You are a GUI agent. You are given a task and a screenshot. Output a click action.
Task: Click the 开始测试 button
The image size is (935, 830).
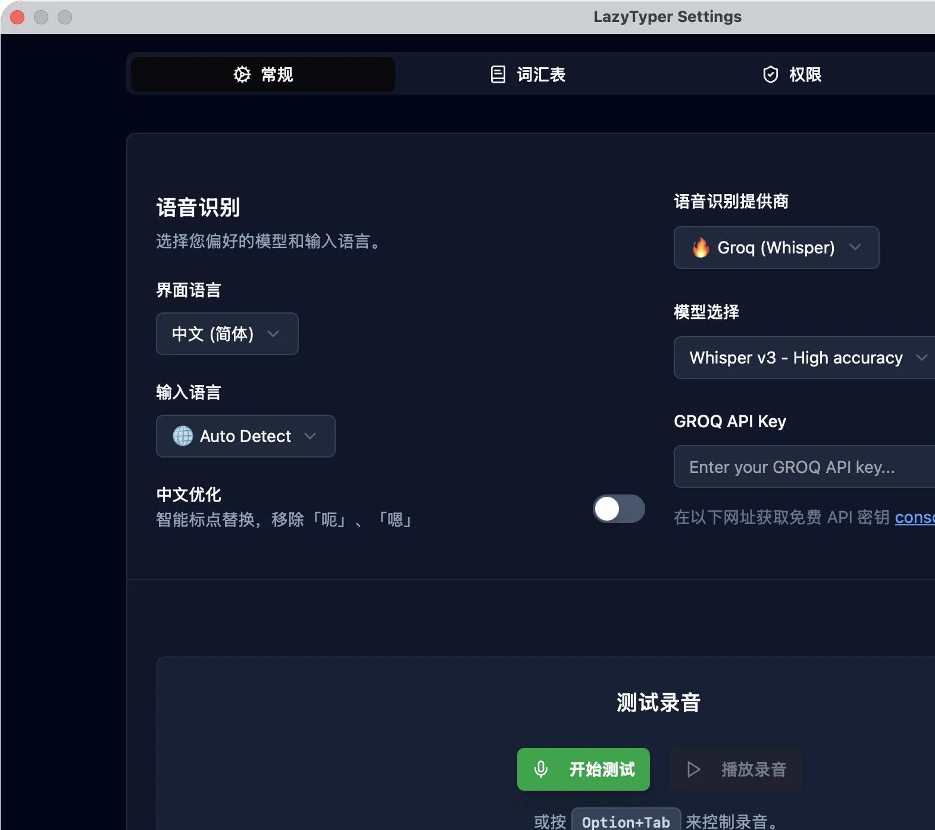click(583, 769)
